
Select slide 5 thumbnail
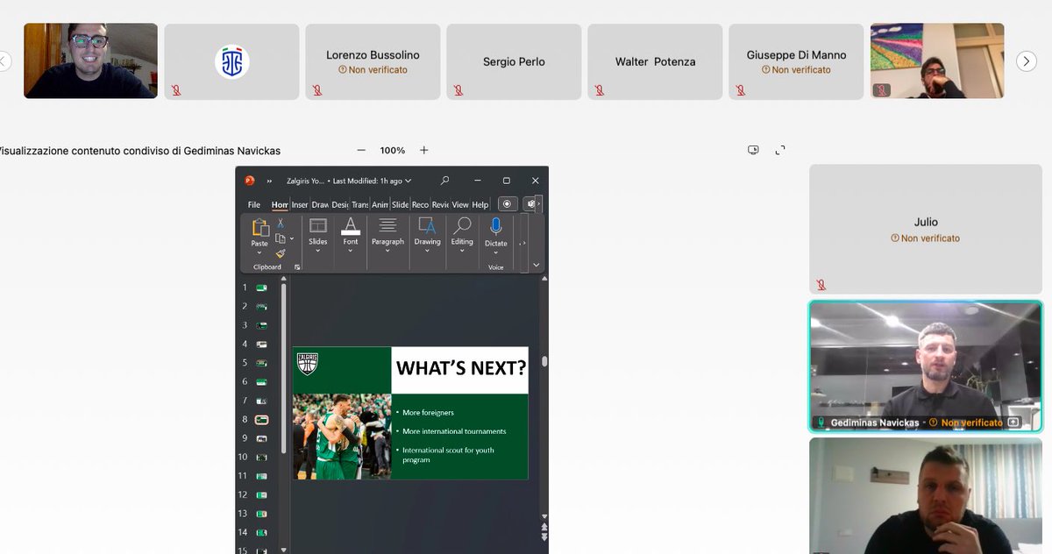click(261, 363)
